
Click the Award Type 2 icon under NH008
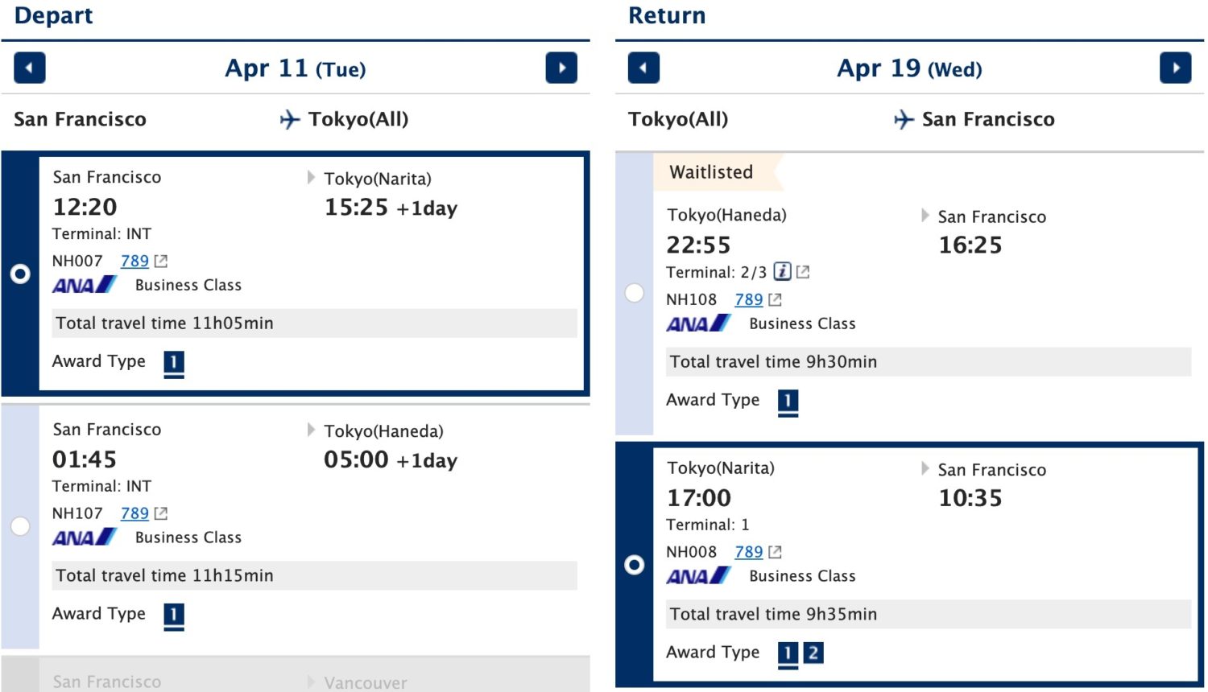pos(813,653)
